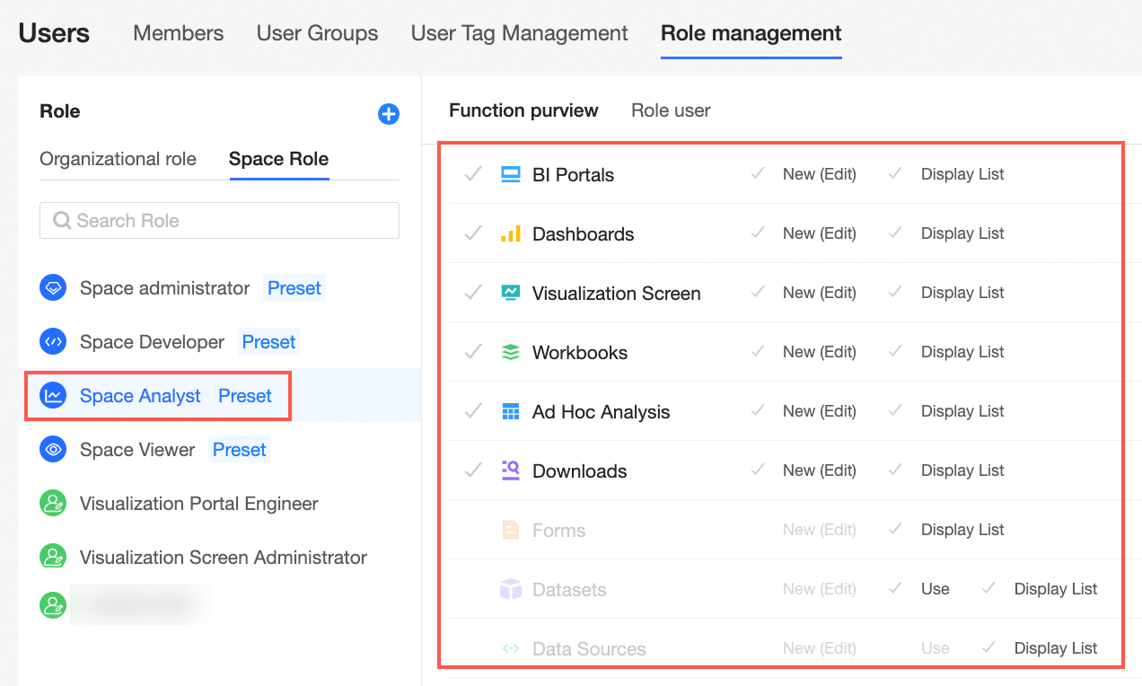
Task: Click the blue plus add-role icon
Action: 389,114
